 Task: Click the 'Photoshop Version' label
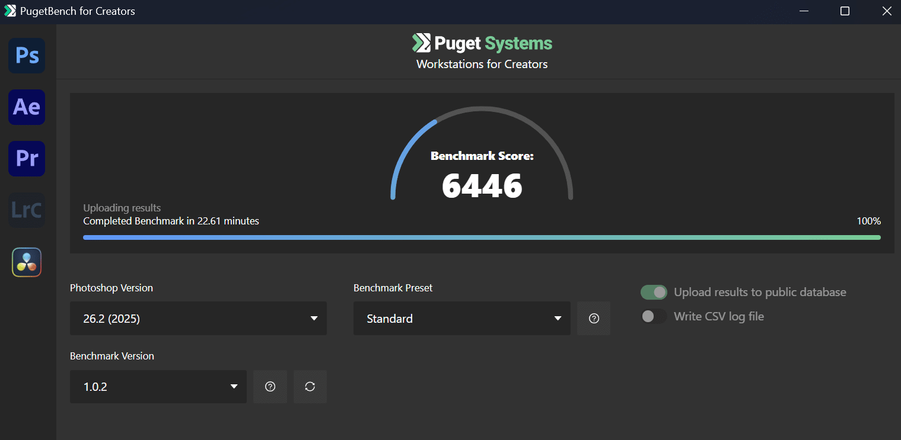(112, 288)
